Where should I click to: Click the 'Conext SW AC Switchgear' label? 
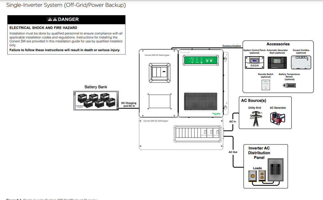click(x=156, y=121)
